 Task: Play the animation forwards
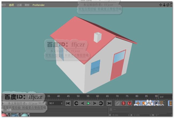88,103
